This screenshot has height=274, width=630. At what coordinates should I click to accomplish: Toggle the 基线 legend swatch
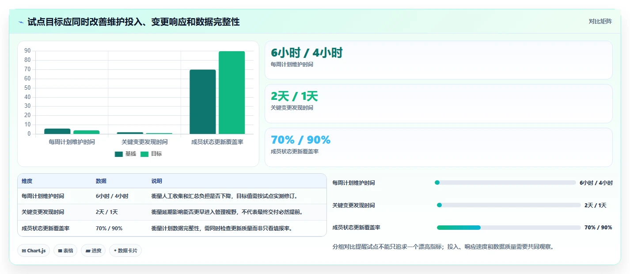click(119, 154)
